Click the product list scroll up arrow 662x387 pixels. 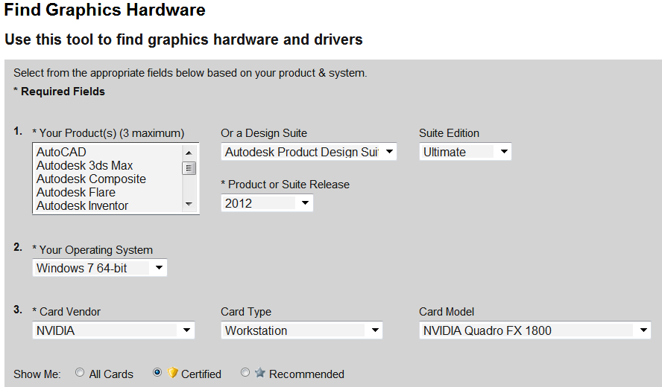click(189, 153)
